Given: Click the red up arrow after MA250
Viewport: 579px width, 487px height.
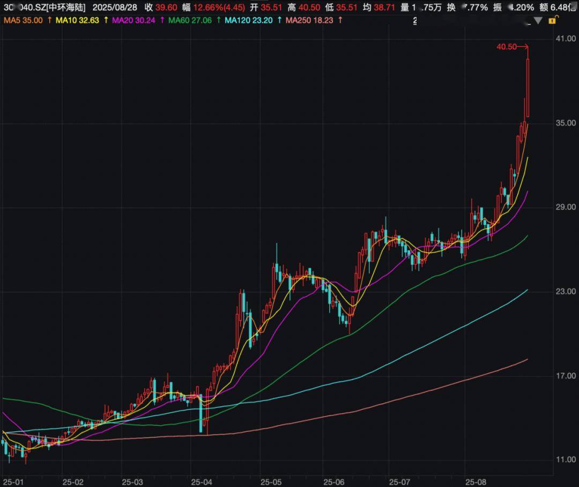Looking at the screenshot, I should coord(340,20).
